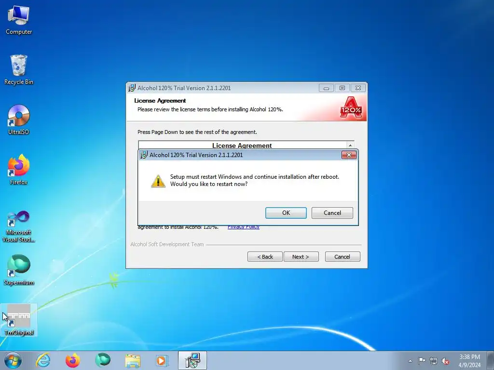Viewport: 494px width, 370px height.
Task: Open the taskbar clock showing 3:38 PM
Action: 469,361
